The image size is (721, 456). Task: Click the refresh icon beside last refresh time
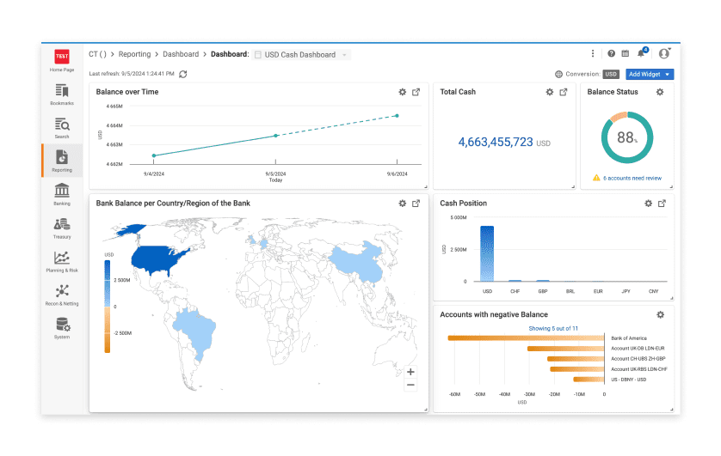pyautogui.click(x=183, y=74)
